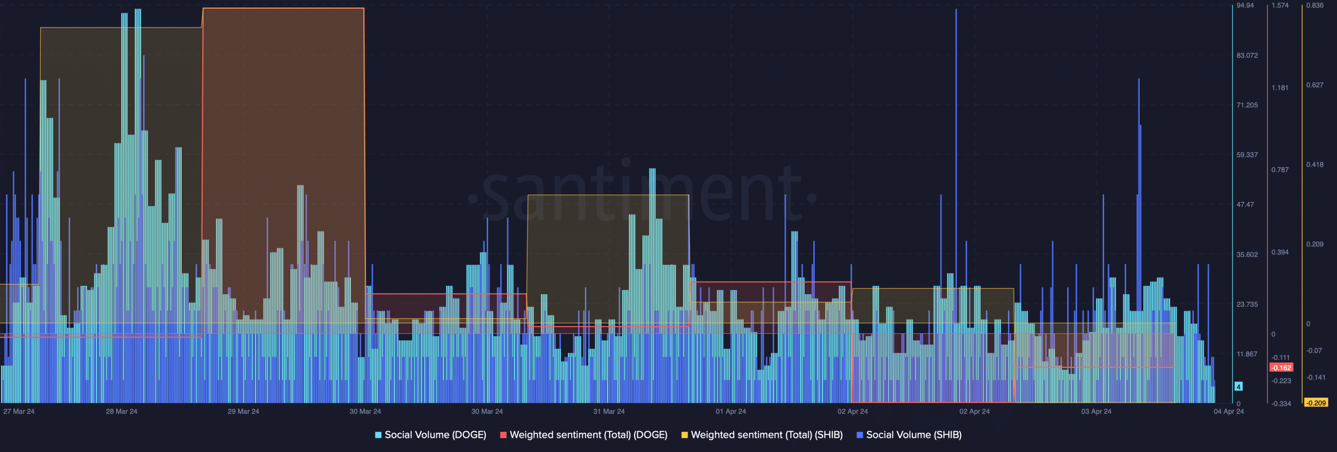Click the 35.602 axis value
1337x452 pixels.
click(x=1247, y=254)
